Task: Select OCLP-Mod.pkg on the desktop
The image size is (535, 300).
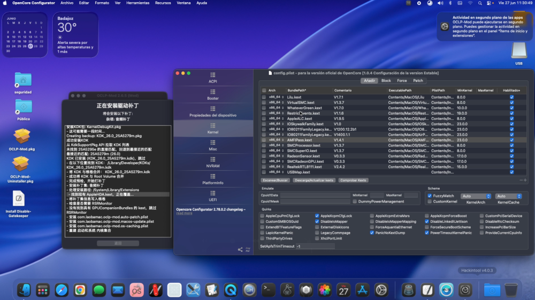Action: click(x=22, y=139)
